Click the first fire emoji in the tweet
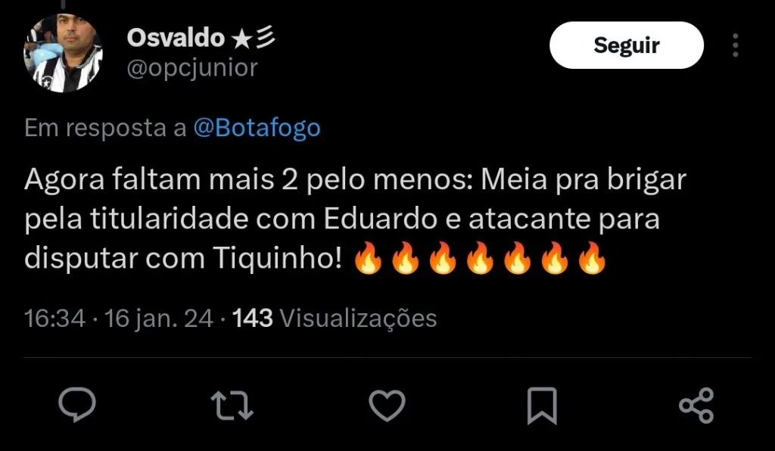 click(x=369, y=258)
